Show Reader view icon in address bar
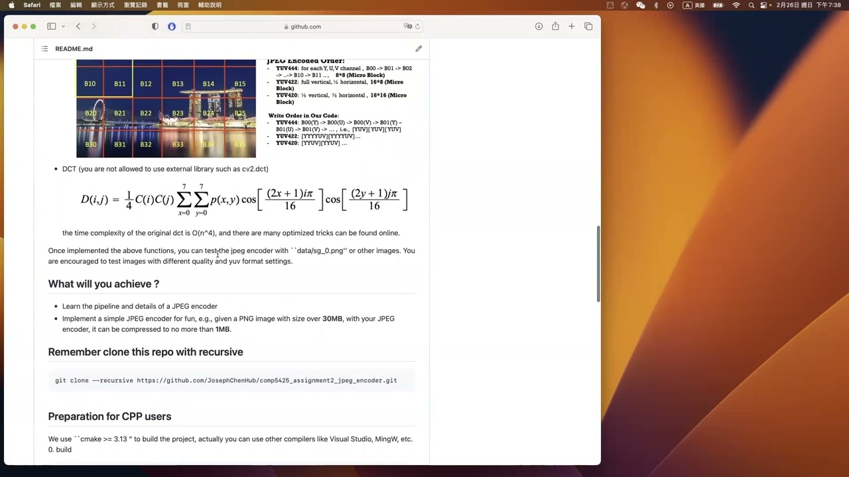 click(188, 26)
